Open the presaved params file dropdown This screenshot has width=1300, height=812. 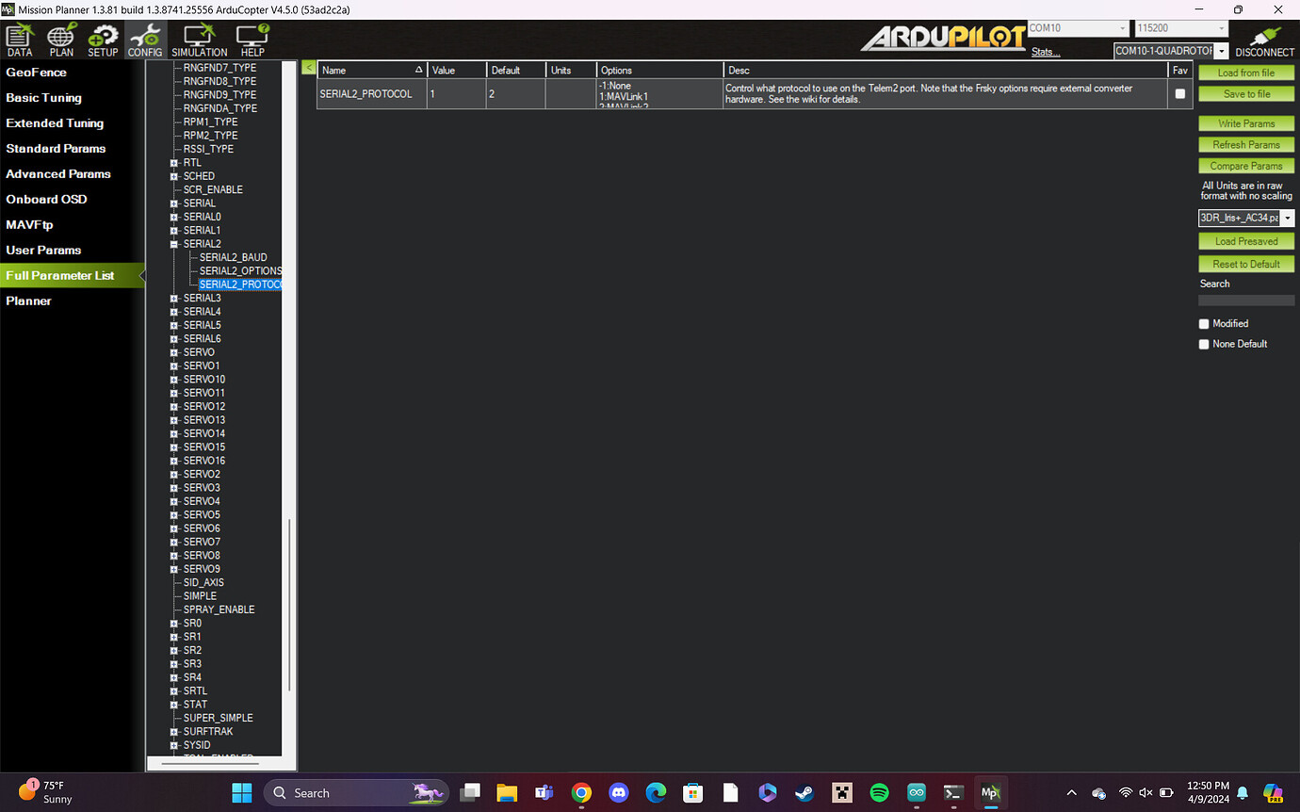coord(1287,219)
